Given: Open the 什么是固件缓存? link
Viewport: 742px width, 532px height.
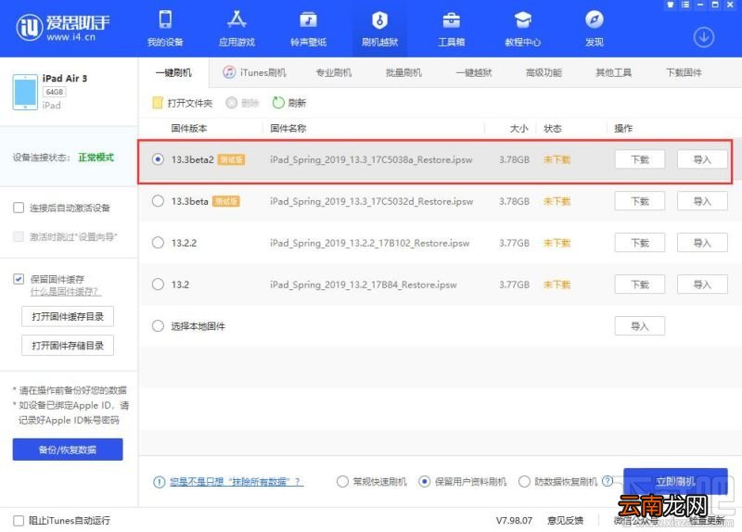Looking at the screenshot, I should (x=66, y=292).
